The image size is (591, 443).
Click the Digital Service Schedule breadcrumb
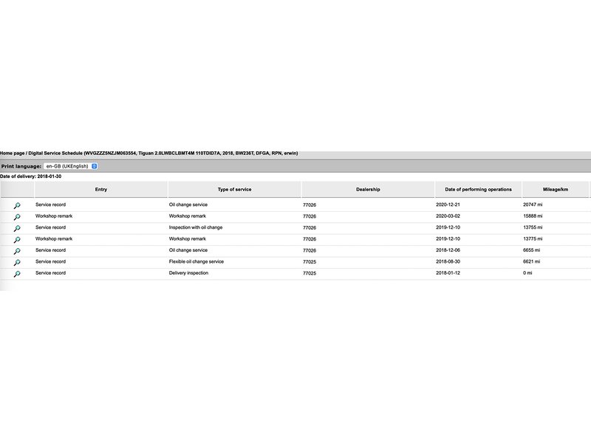[x=55, y=153]
